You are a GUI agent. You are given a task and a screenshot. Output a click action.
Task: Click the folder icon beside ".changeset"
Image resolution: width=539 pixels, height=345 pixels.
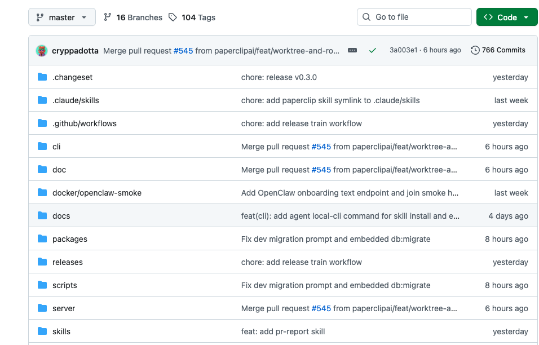point(42,77)
